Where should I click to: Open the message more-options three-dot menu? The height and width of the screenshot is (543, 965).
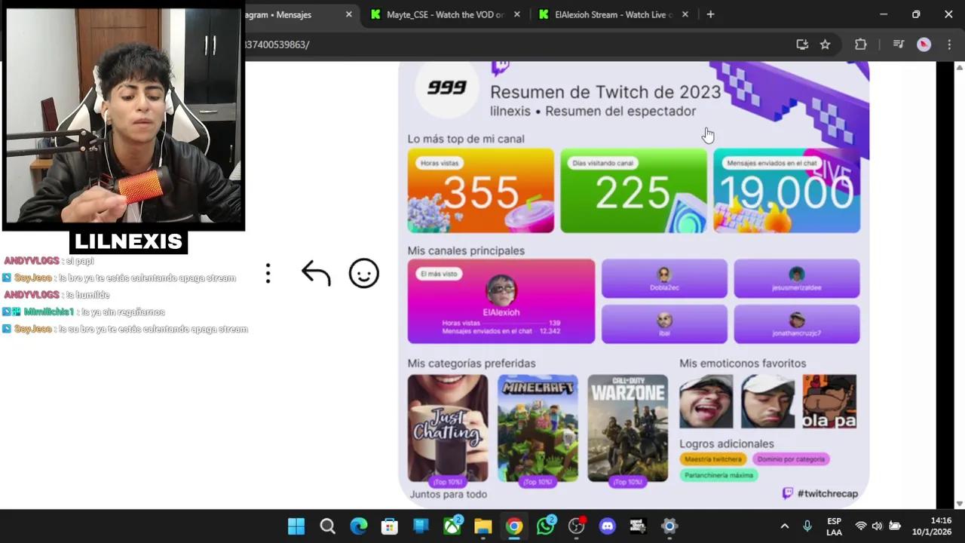[x=268, y=274]
